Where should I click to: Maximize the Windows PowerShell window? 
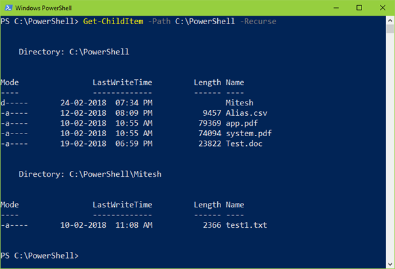point(358,7)
